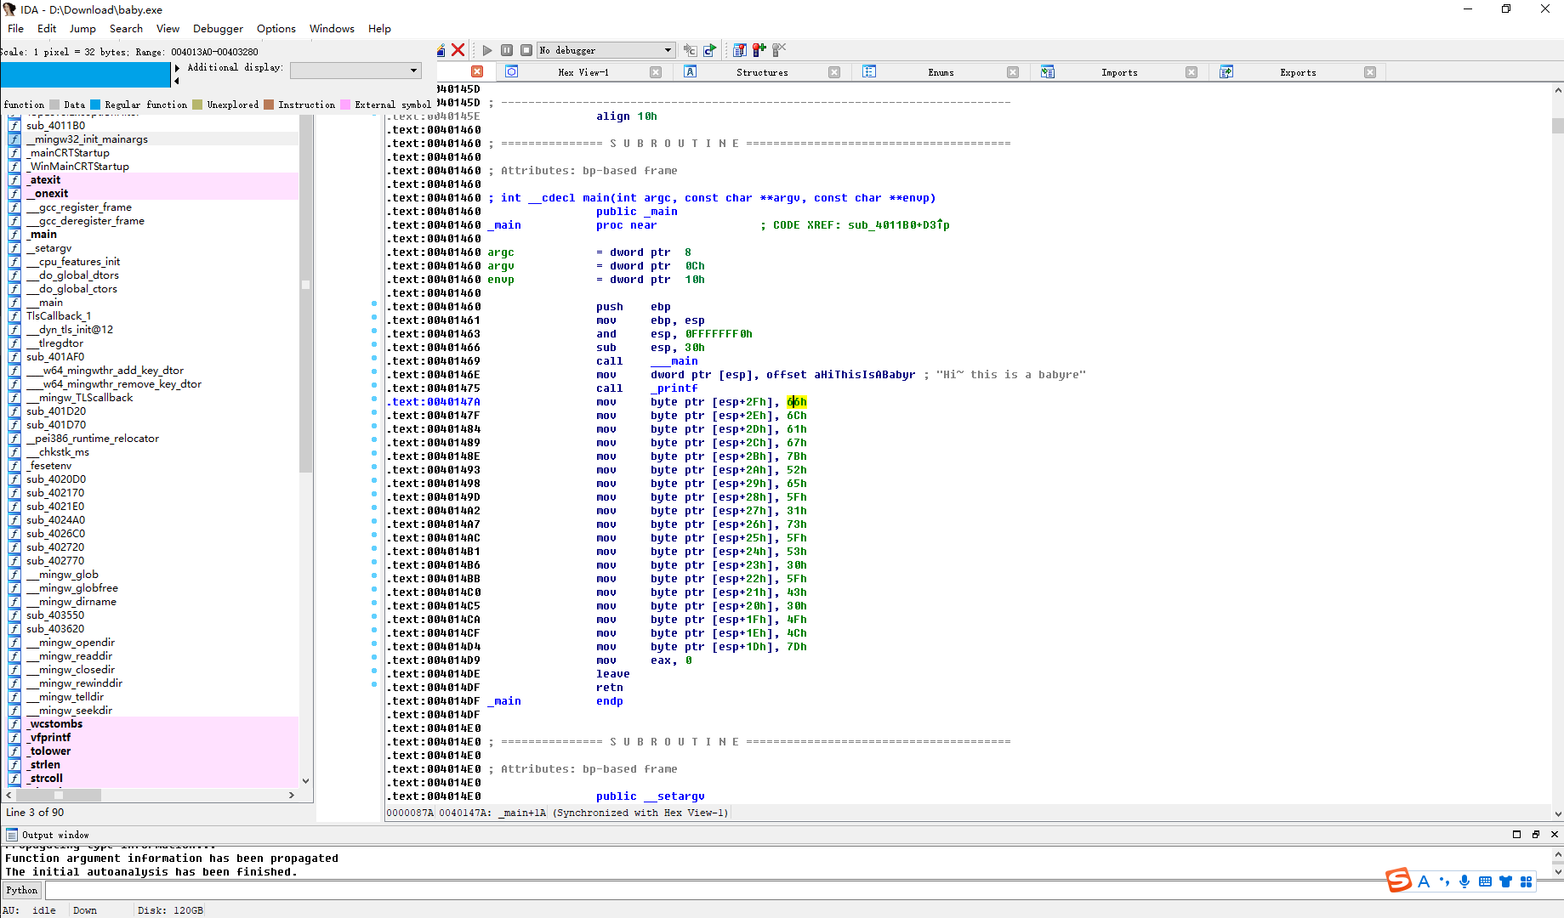The image size is (1564, 918).
Task: Click the function icon beside _atexit
Action: [x=14, y=180]
